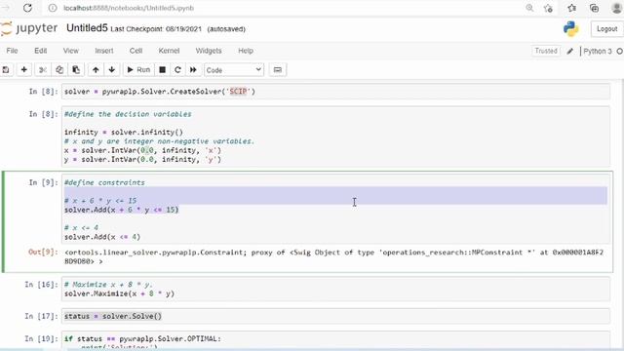
Task: Reload the page in the browser
Action: coord(27,8)
